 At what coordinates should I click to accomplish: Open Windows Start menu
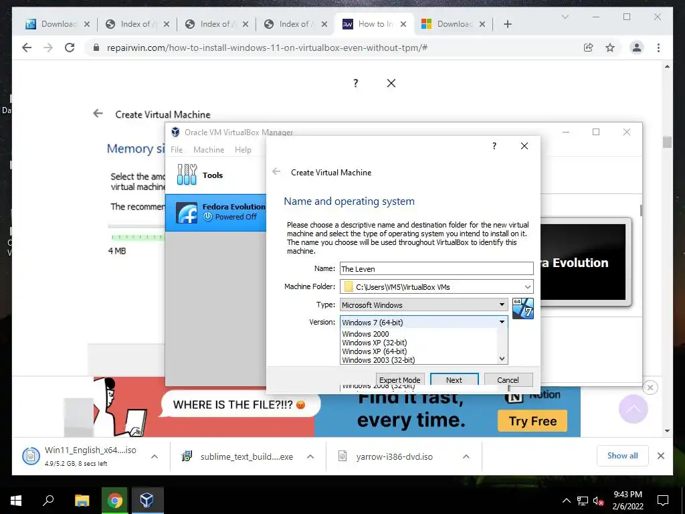pyautogui.click(x=16, y=501)
